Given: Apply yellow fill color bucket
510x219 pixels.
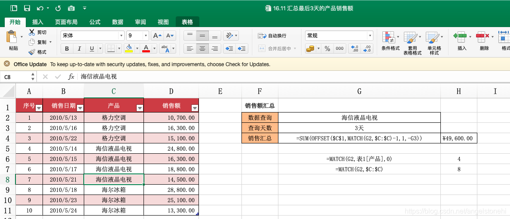Looking at the screenshot, I should (x=129, y=49).
